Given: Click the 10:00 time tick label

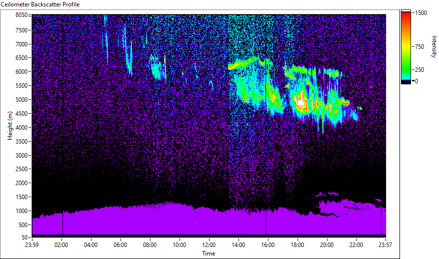Looking at the screenshot, I should [179, 245].
